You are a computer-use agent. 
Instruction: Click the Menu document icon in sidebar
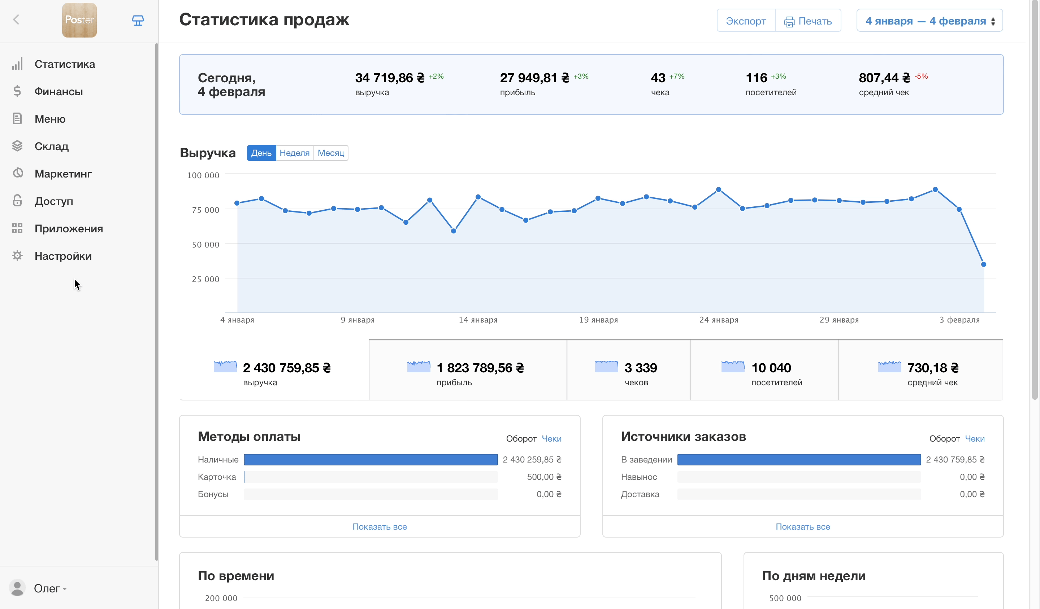click(17, 119)
